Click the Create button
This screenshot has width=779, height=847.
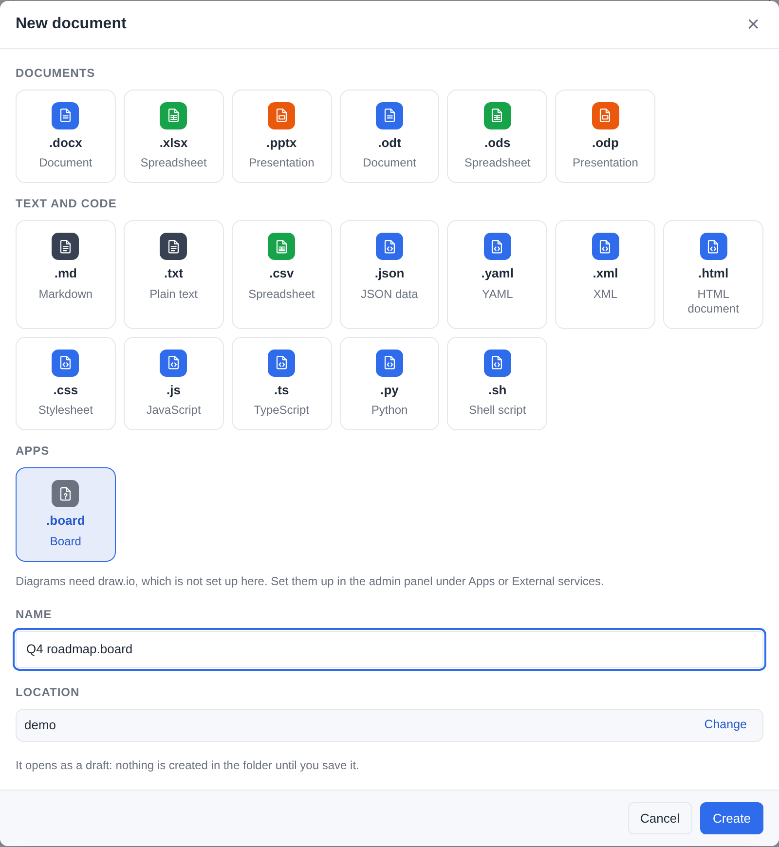click(731, 818)
